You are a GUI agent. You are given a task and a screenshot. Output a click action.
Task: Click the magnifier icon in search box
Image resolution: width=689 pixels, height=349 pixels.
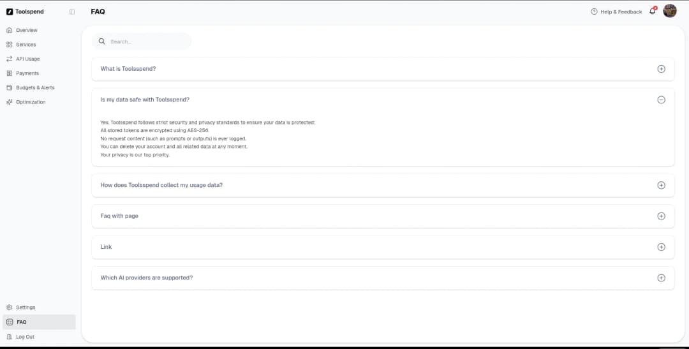coord(102,41)
